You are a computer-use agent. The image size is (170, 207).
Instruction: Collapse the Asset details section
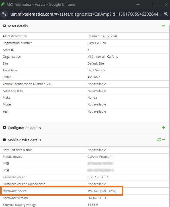tap(163, 26)
